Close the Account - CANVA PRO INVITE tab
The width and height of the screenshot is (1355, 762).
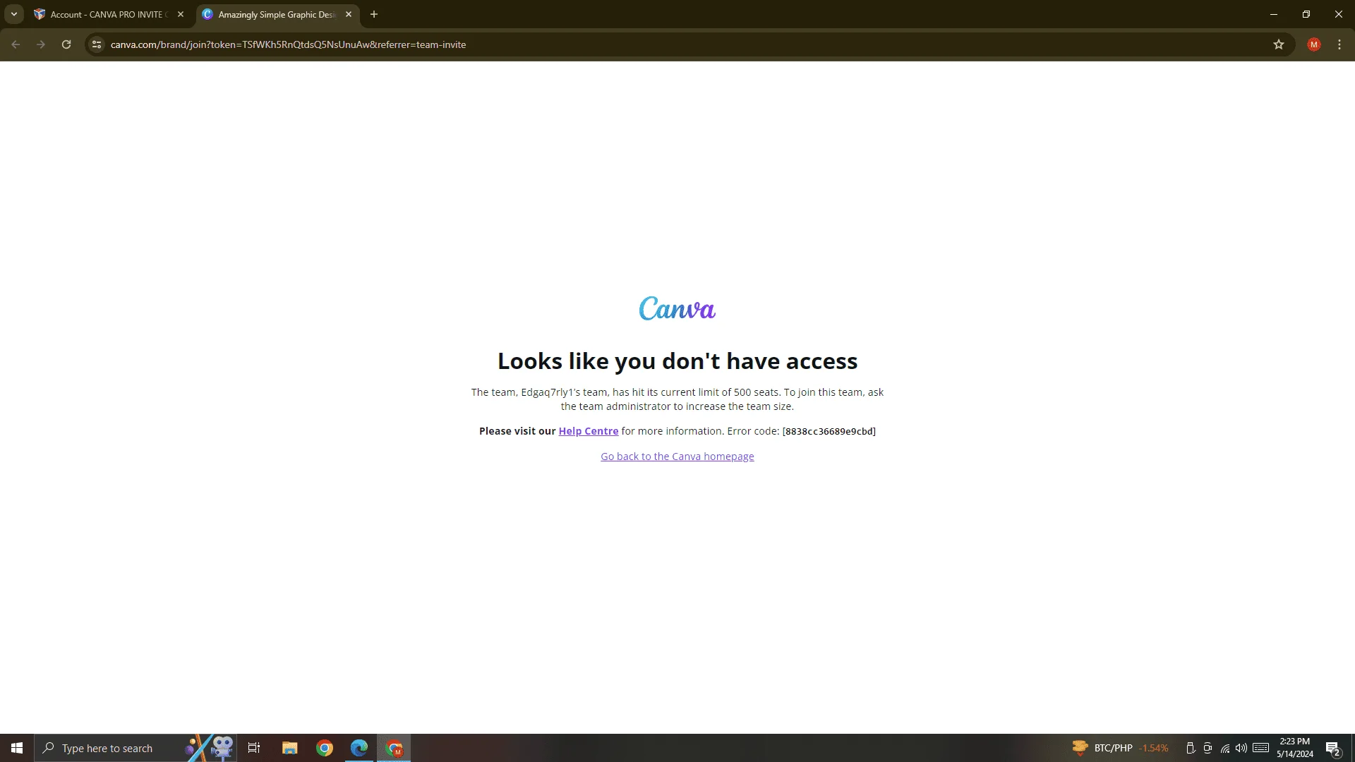181,14
